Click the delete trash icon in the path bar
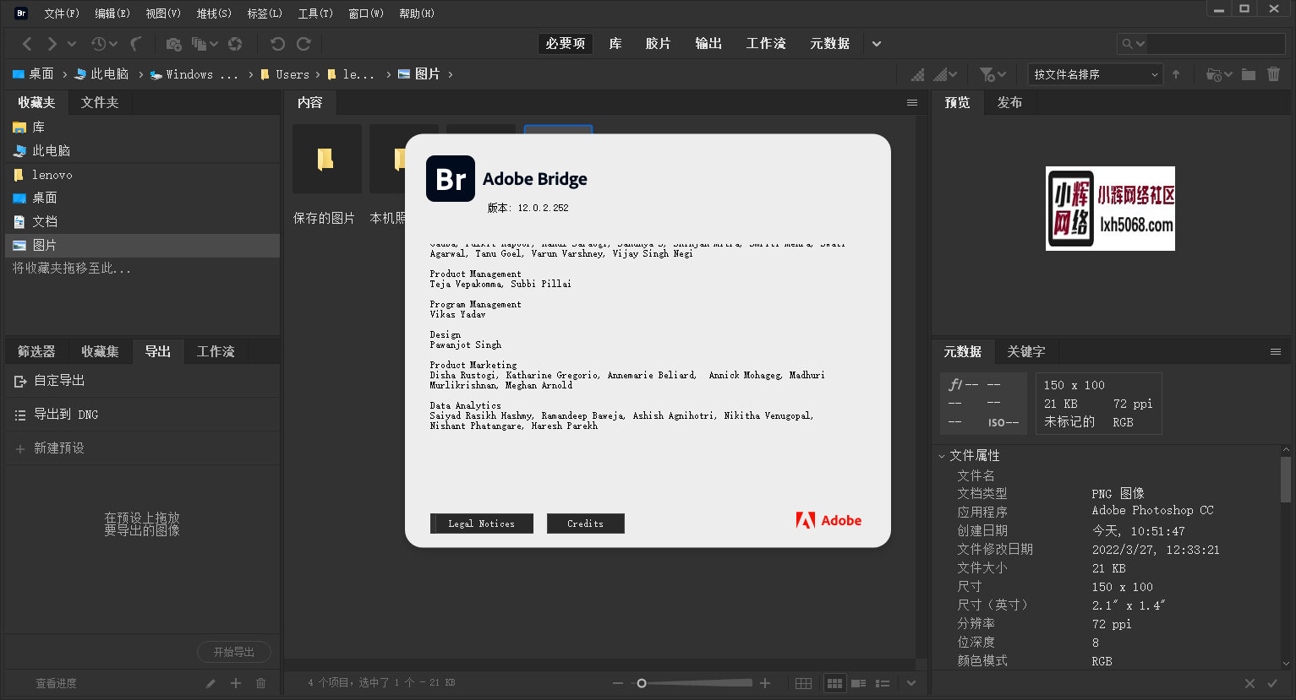This screenshot has height=700, width=1296. tap(1274, 75)
